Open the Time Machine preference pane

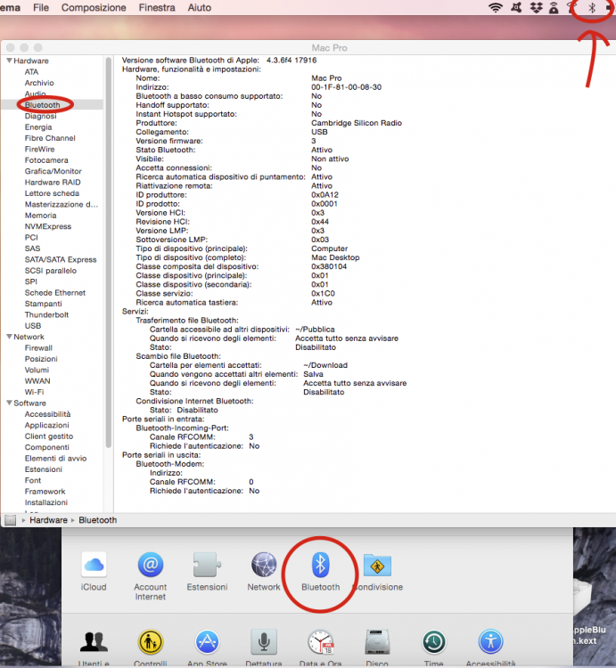(x=434, y=642)
